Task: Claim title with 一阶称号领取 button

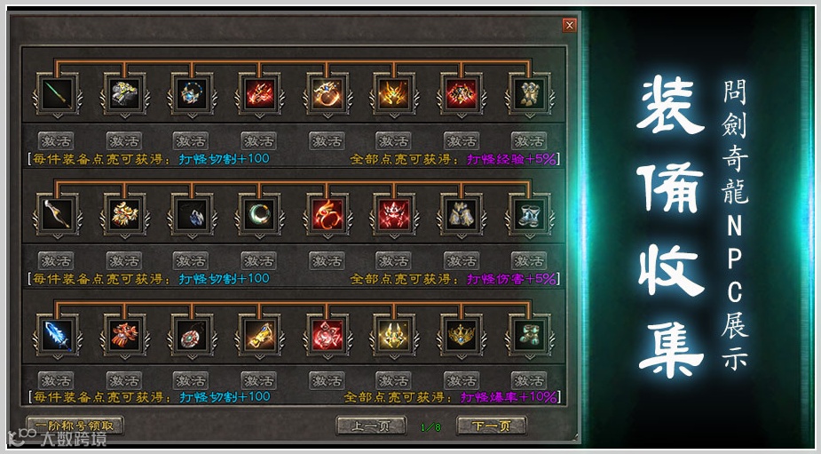Action: (75, 426)
